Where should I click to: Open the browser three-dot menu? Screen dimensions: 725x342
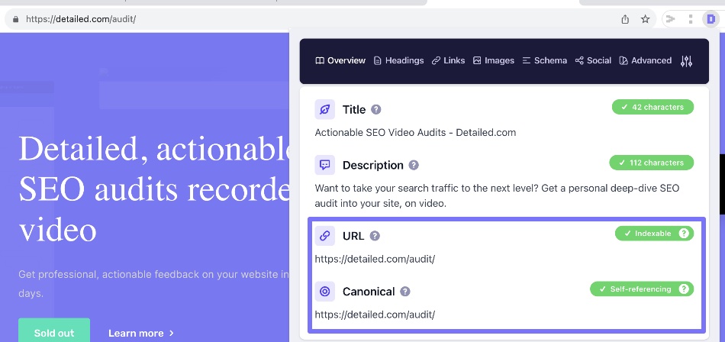pos(691,19)
